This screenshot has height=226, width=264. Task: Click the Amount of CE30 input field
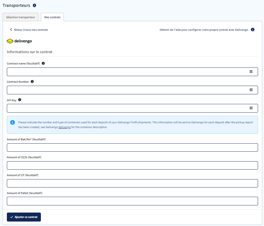point(132,165)
